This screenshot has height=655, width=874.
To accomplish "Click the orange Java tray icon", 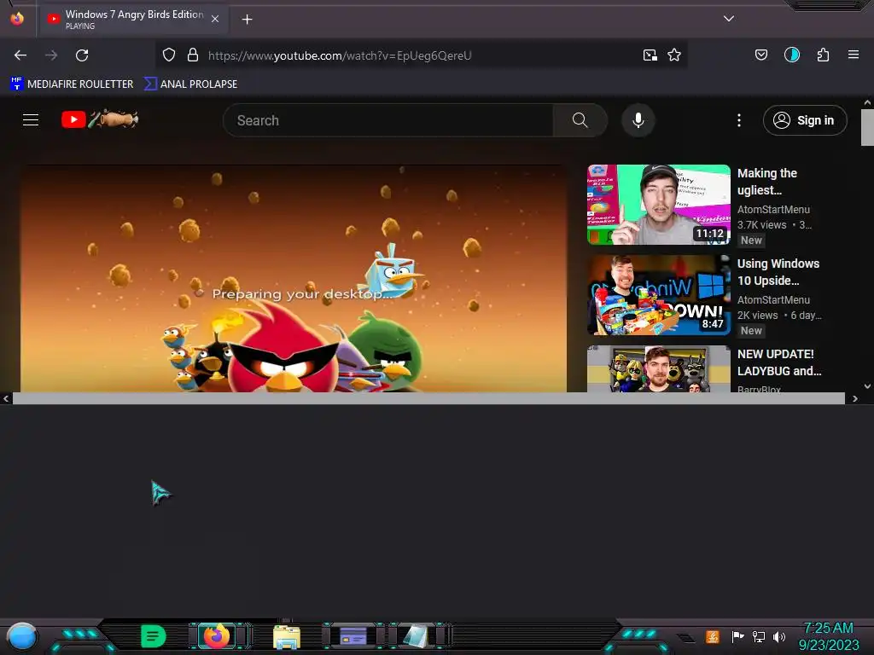I will [713, 636].
